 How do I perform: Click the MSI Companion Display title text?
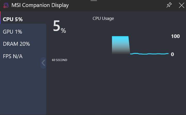click(40, 5)
